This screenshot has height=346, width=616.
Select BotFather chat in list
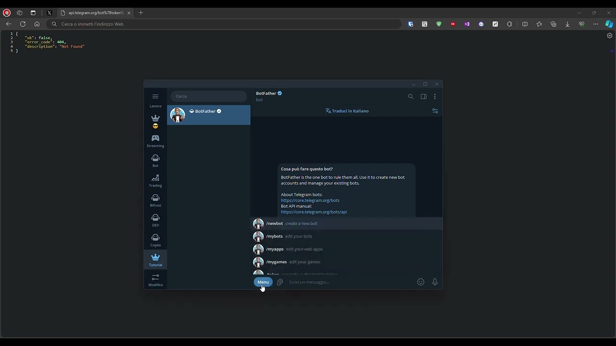(209, 115)
